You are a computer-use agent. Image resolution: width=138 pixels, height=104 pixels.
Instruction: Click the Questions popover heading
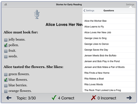109,11
